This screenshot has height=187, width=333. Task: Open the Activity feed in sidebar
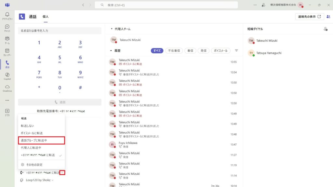coord(7,16)
